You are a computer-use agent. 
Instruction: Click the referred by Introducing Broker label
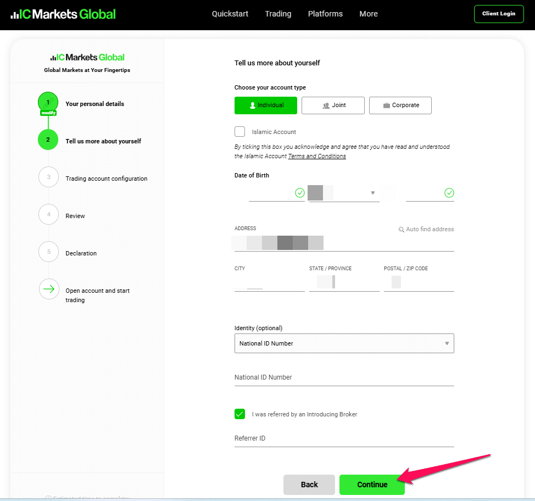(304, 414)
